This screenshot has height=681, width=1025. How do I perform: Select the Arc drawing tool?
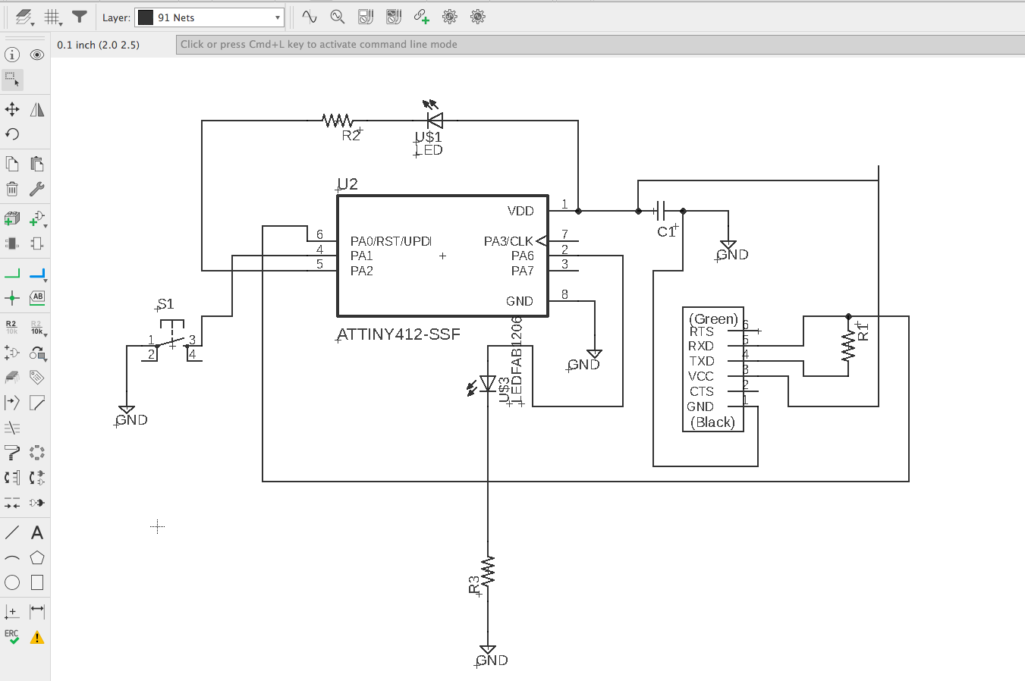[x=12, y=557]
